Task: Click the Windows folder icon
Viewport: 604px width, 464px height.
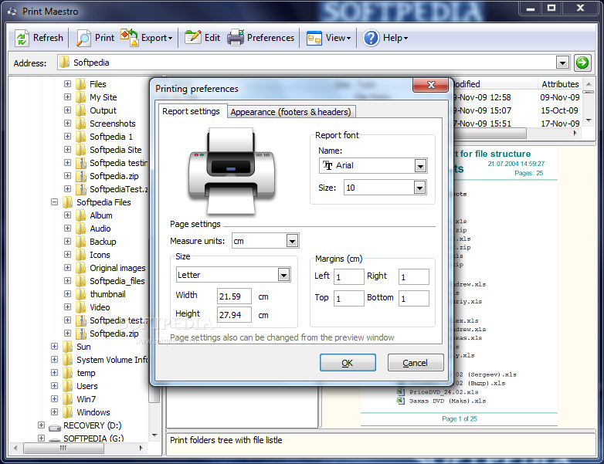Action: point(68,412)
